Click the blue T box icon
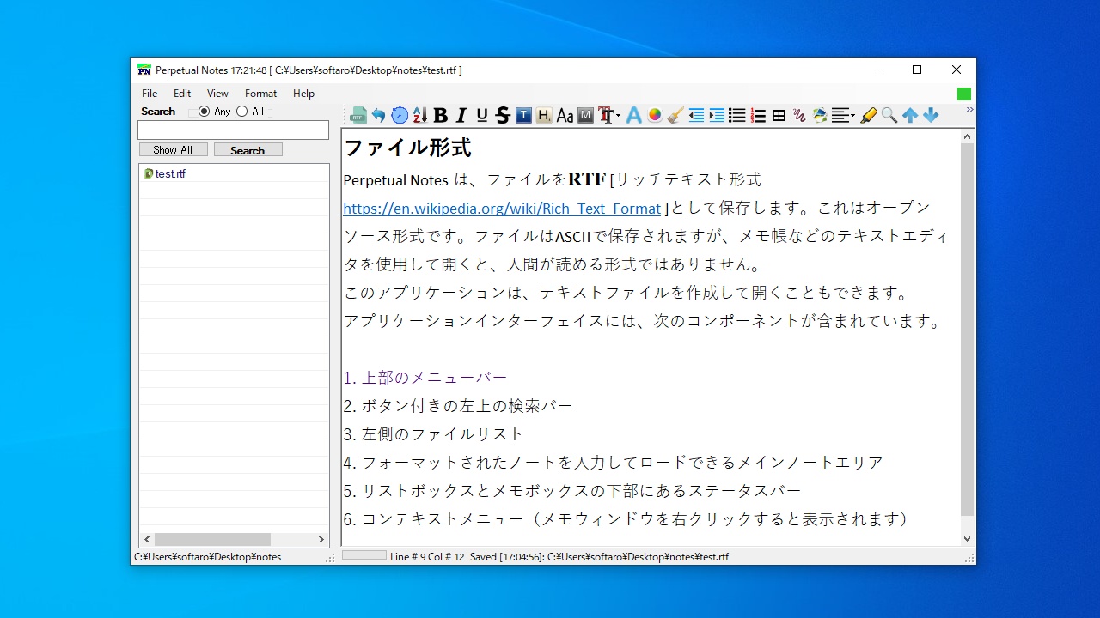Viewport: 1100px width, 618px height. [x=523, y=115]
